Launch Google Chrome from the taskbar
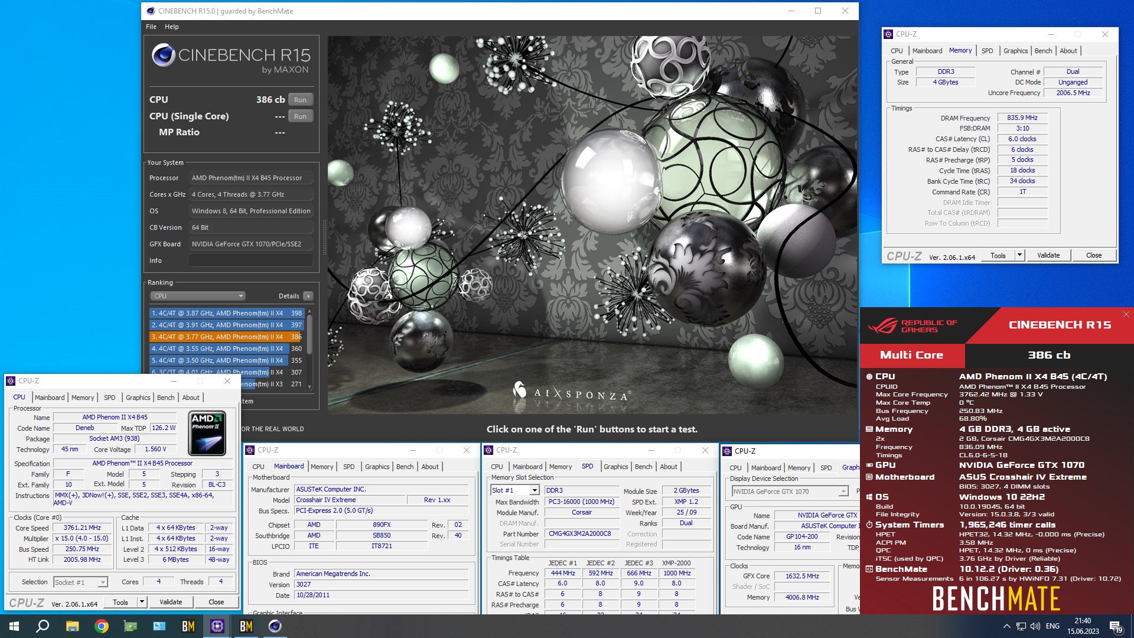Viewport: 1134px width, 638px height. pos(101,626)
